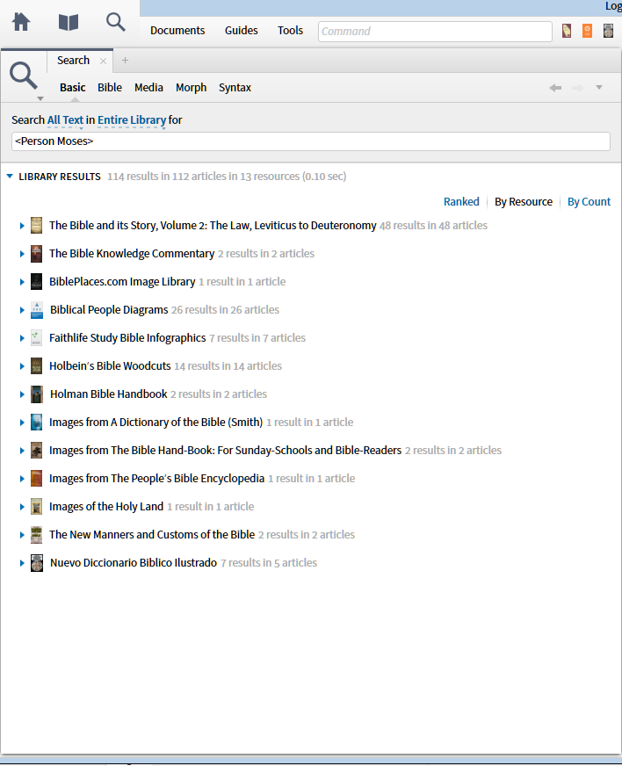Open Search via top magnifier icon
The width and height of the screenshot is (622, 766).
click(116, 22)
